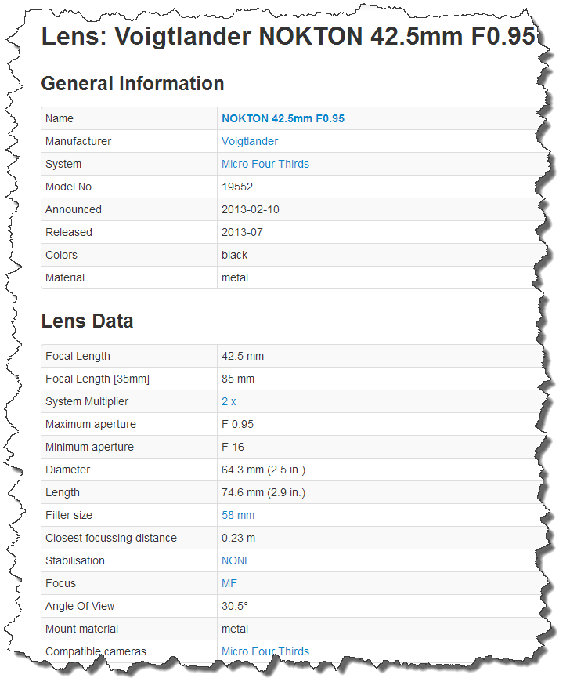Select the model number value 19552
The height and width of the screenshot is (689, 570).
pos(237,187)
